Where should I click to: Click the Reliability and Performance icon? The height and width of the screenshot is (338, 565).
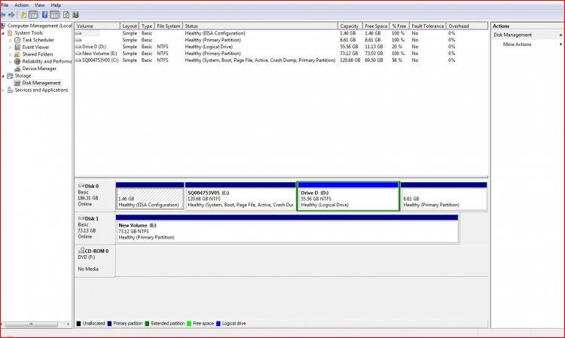tap(17, 61)
